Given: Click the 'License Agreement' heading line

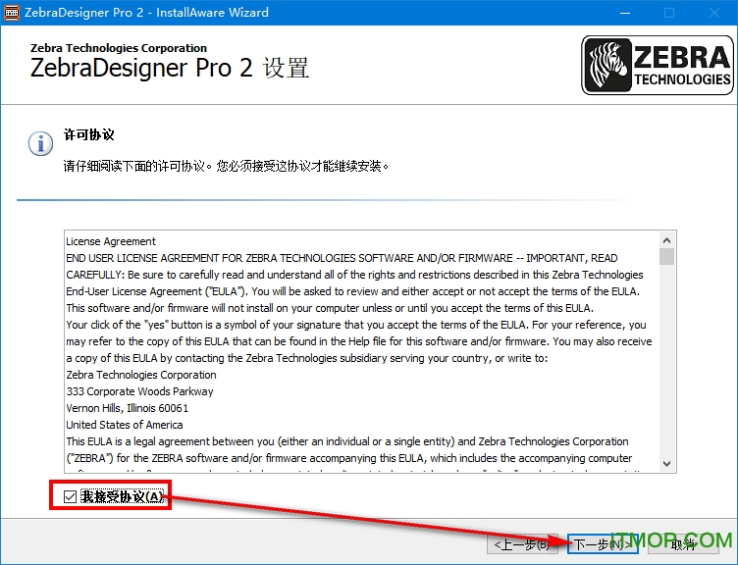Looking at the screenshot, I should 111,241.
